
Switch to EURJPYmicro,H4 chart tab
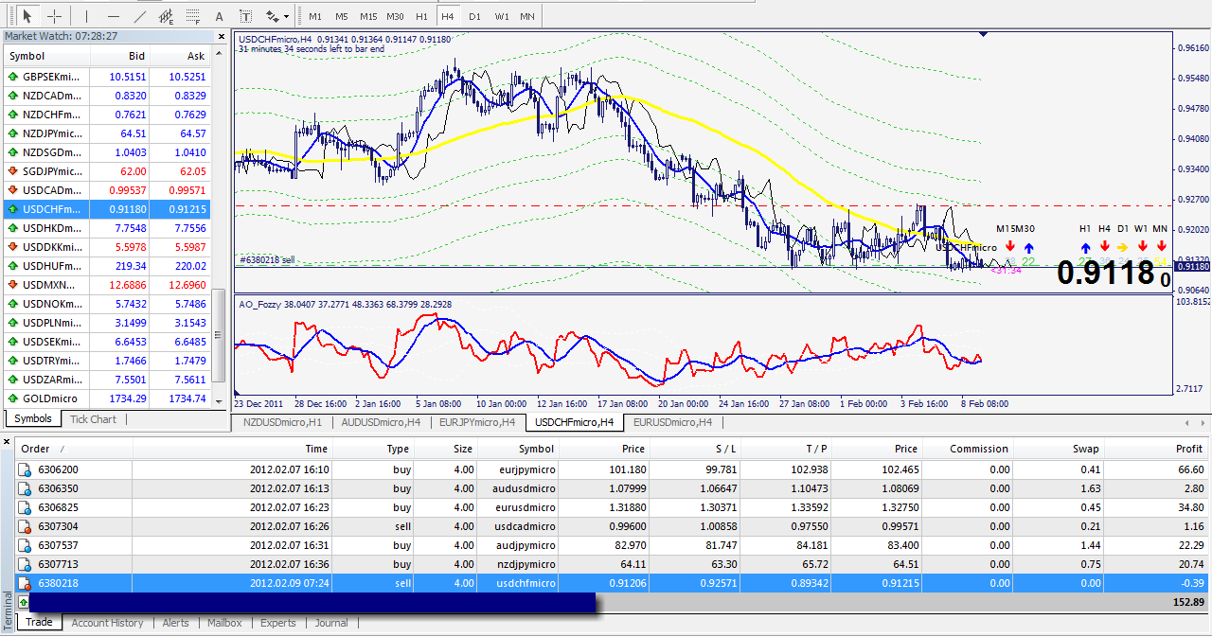pyautogui.click(x=477, y=422)
